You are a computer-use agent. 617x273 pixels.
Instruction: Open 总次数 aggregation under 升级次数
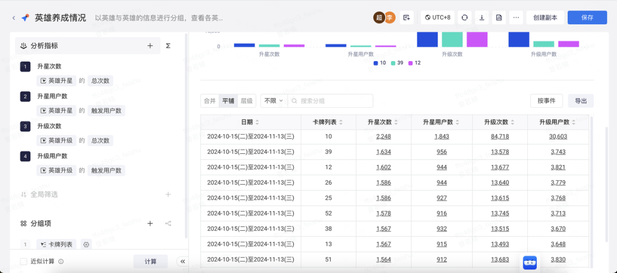pyautogui.click(x=101, y=141)
